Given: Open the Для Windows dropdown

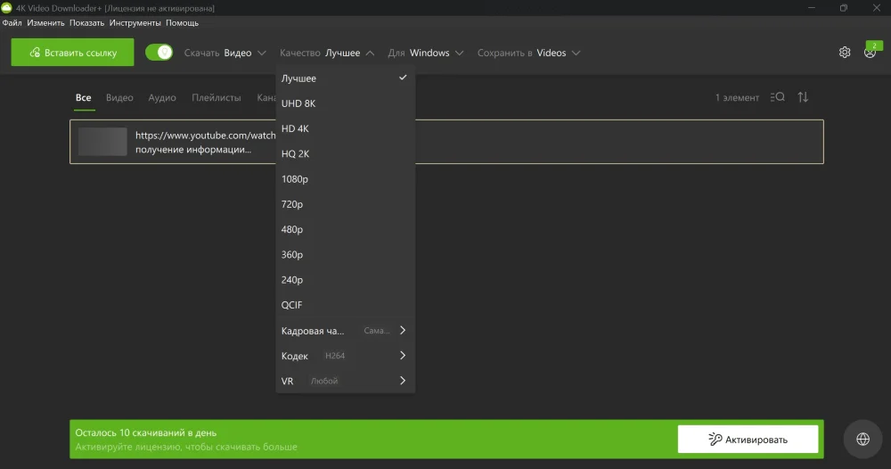Looking at the screenshot, I should [x=426, y=53].
